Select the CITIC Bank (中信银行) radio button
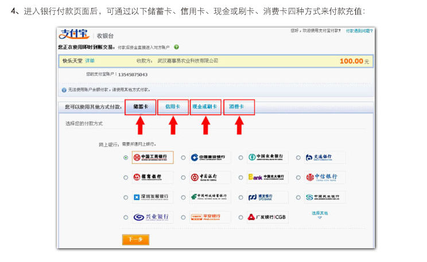The width and height of the screenshot is (427, 262). pyautogui.click(x=298, y=178)
